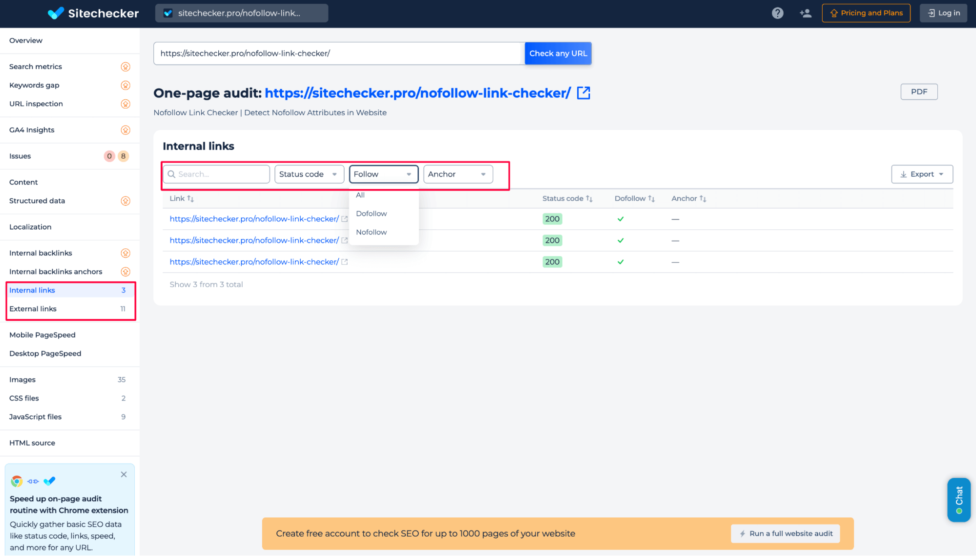Click the invite user icon in header
The width and height of the screenshot is (976, 556).
805,13
